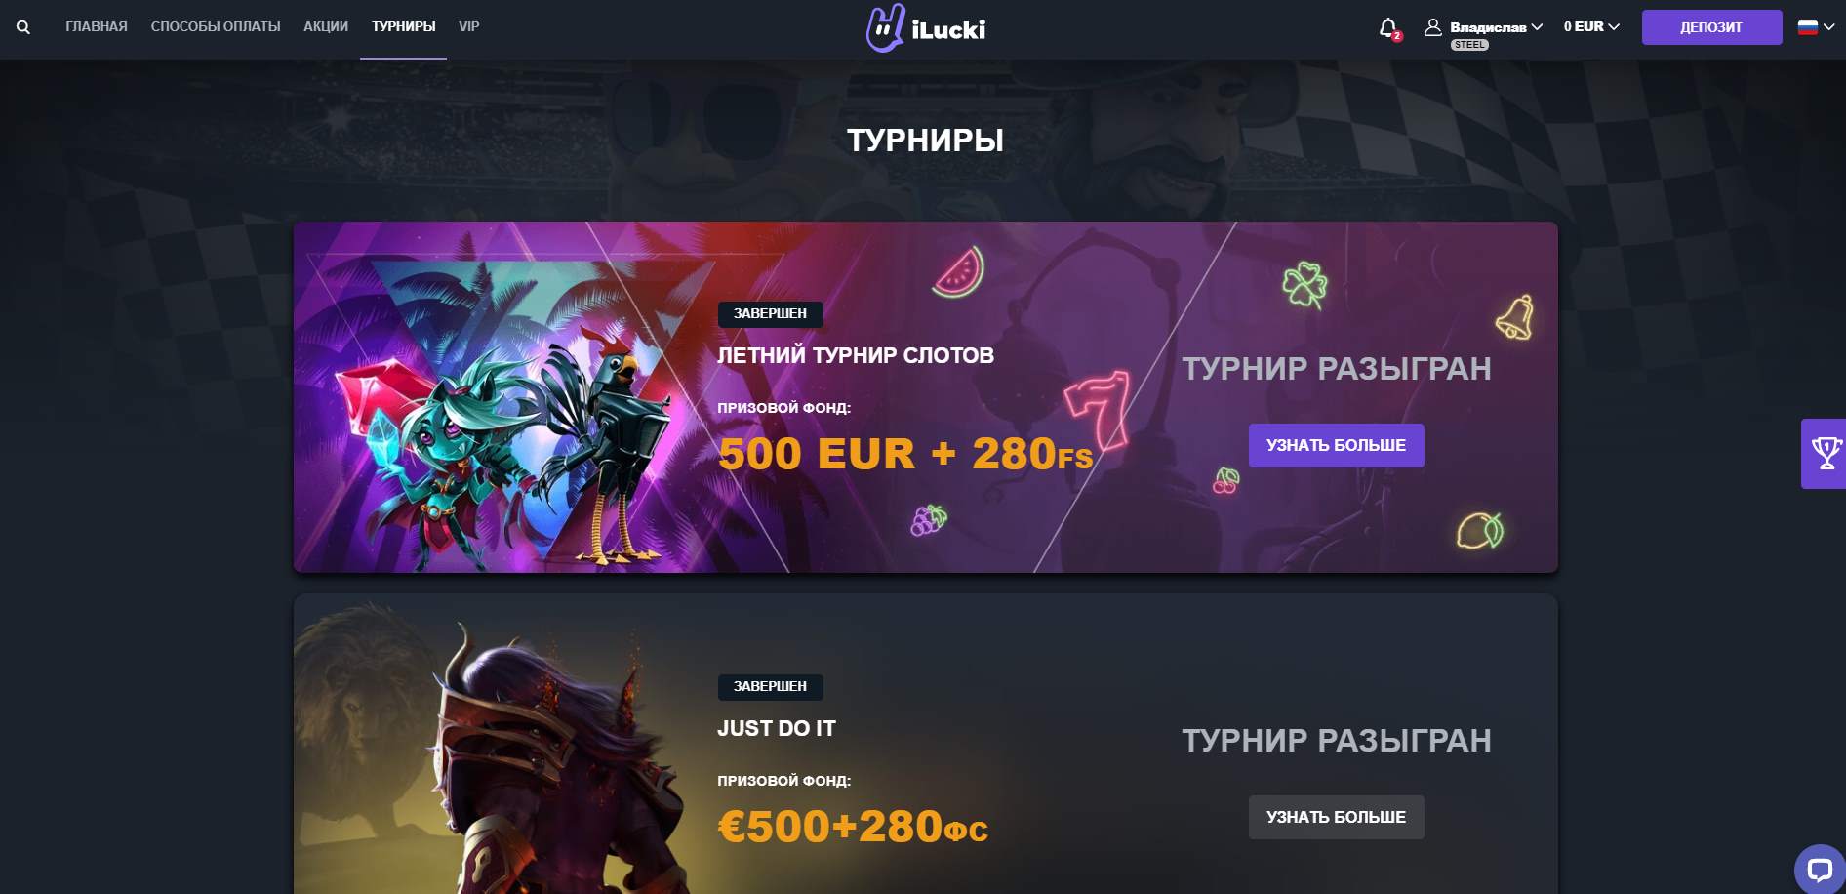Click УЗНАТЬ БОЛЬШЕ for summer slots tournament
The width and height of the screenshot is (1846, 894).
(x=1336, y=445)
